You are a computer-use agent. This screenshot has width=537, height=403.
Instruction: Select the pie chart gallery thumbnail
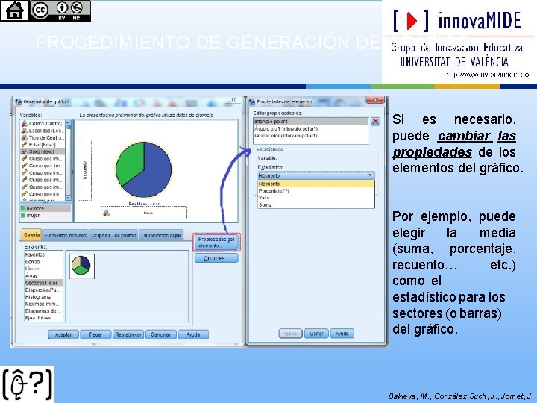[x=82, y=266]
